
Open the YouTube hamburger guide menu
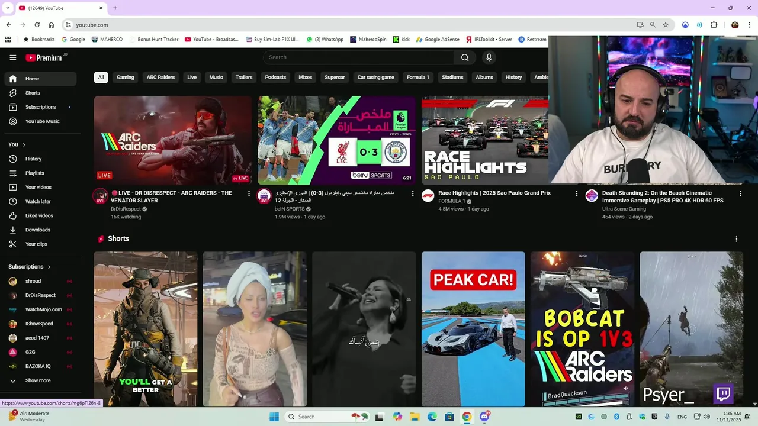point(12,57)
